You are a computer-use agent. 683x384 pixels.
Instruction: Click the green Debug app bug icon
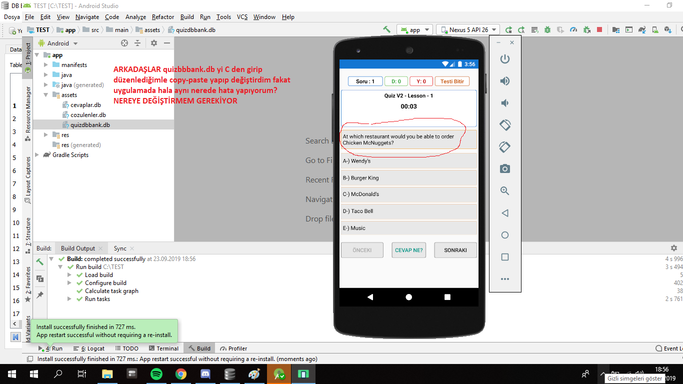[547, 29]
